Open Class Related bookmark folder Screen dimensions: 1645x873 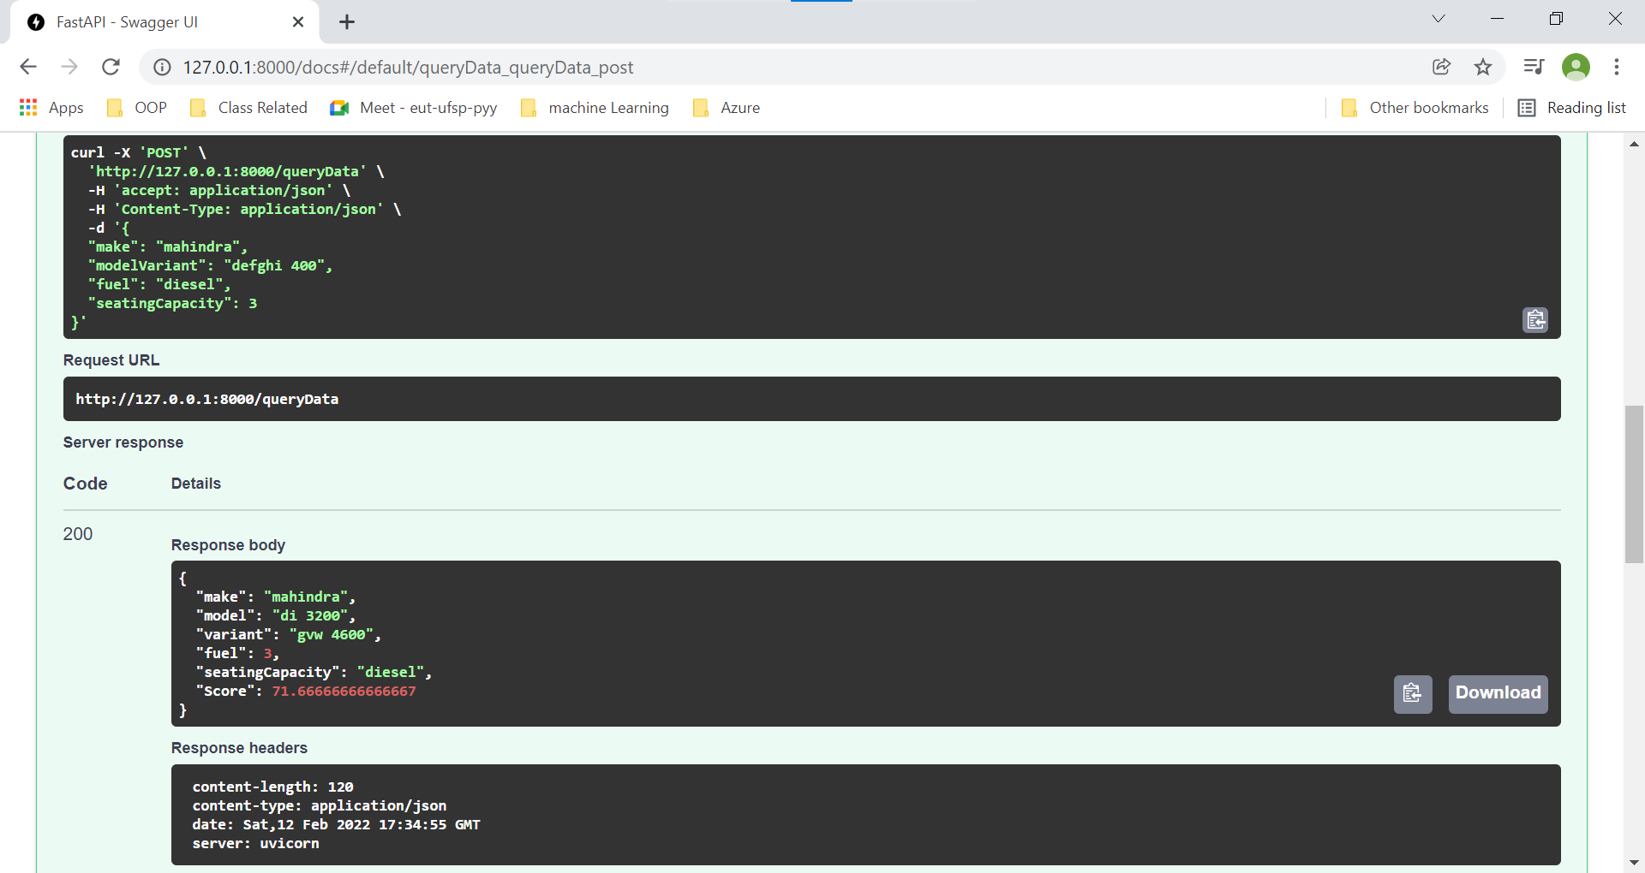(248, 108)
